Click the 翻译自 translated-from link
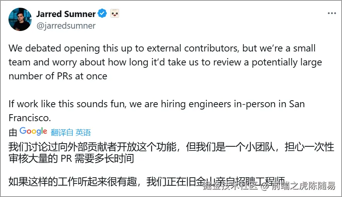Image resolution: width=342 pixels, height=197 pixels. [x=62, y=132]
